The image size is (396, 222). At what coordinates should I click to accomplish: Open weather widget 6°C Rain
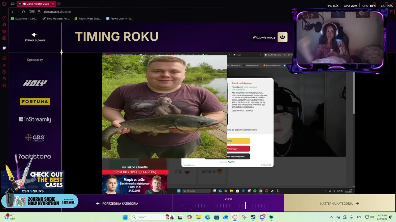[x=10, y=217]
